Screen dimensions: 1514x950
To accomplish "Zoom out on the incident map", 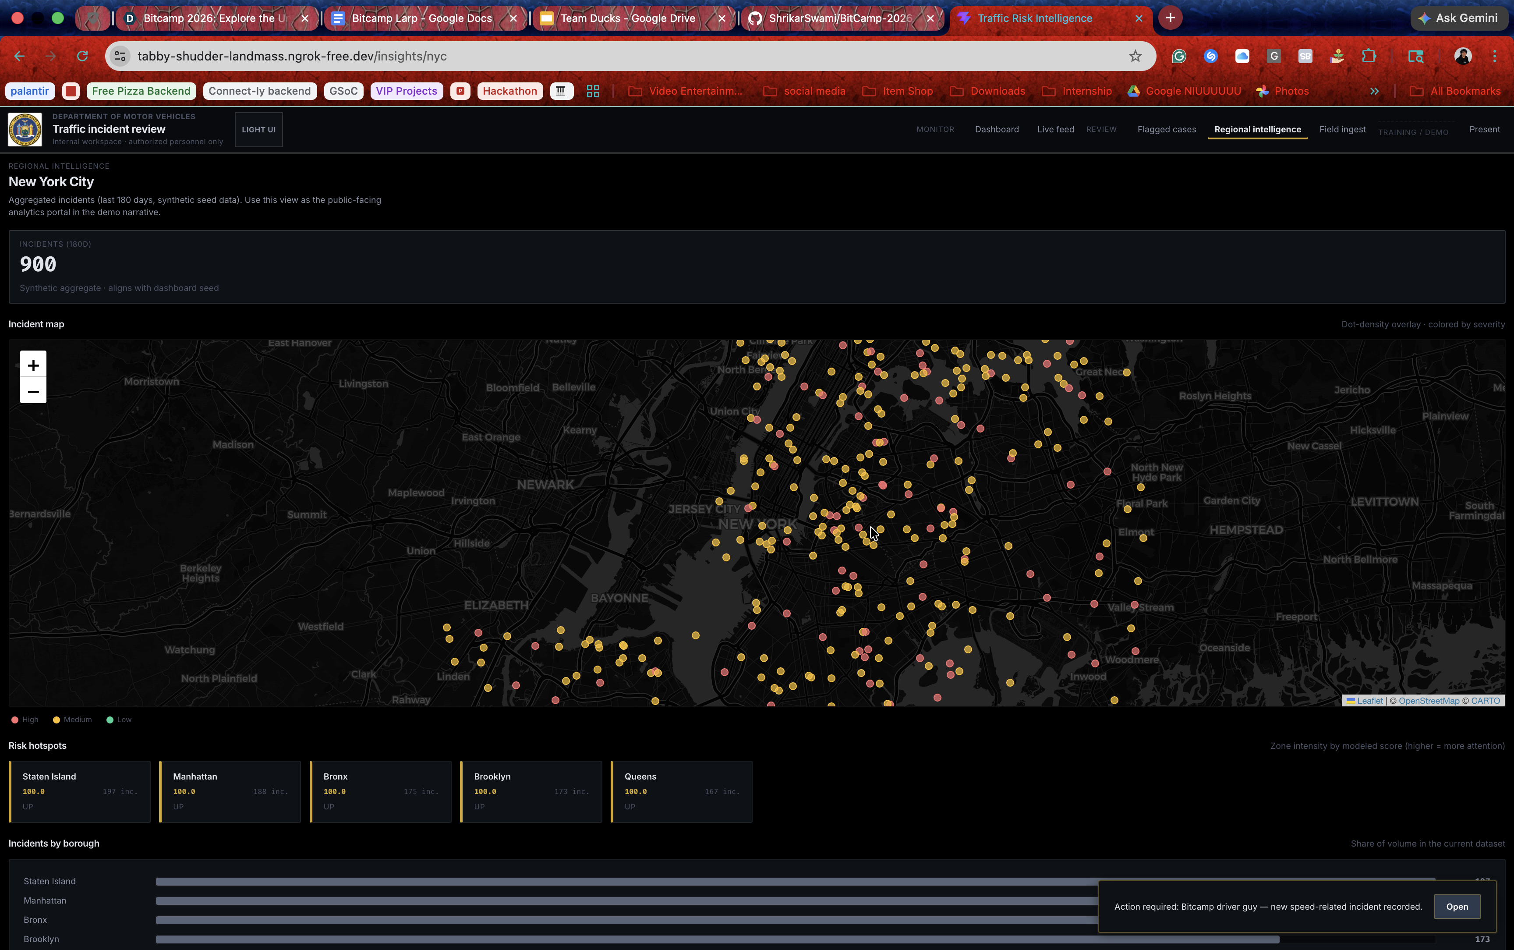I will click(33, 391).
